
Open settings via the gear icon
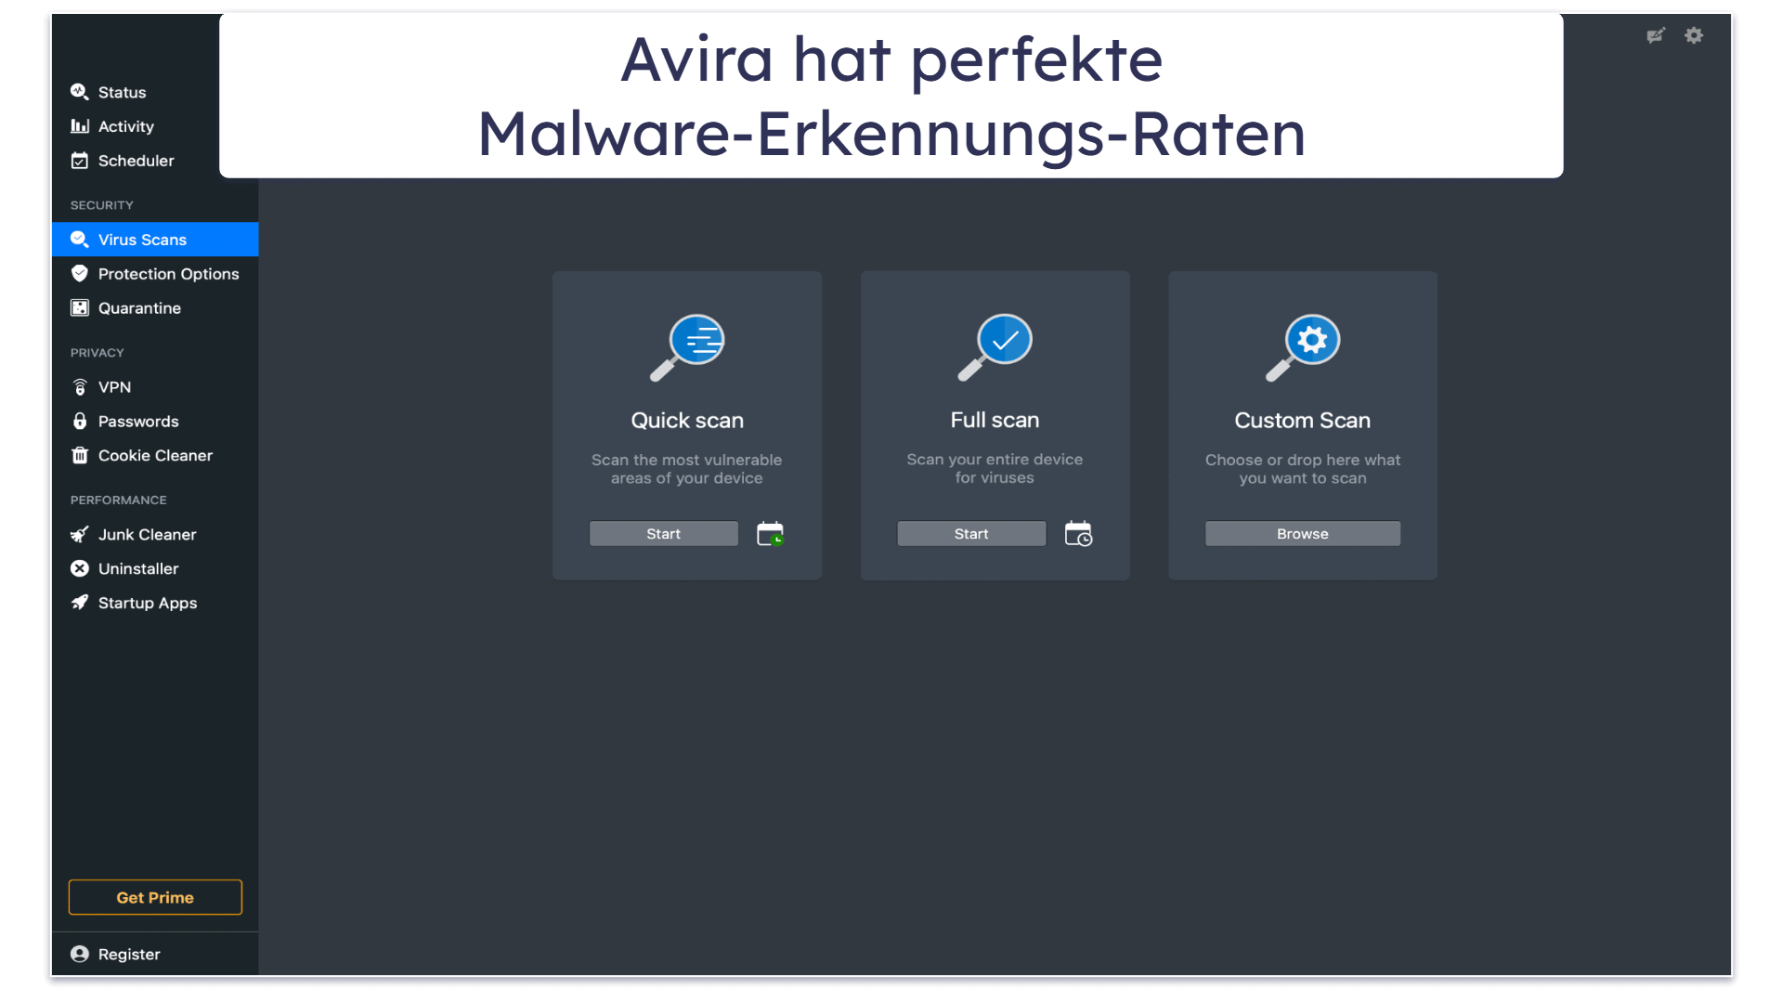pyautogui.click(x=1694, y=35)
